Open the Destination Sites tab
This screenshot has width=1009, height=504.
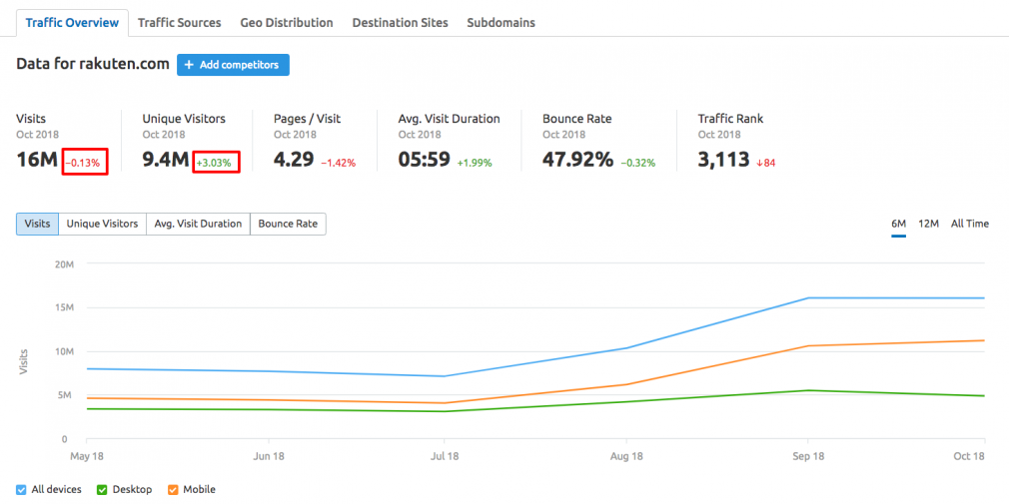click(x=401, y=23)
